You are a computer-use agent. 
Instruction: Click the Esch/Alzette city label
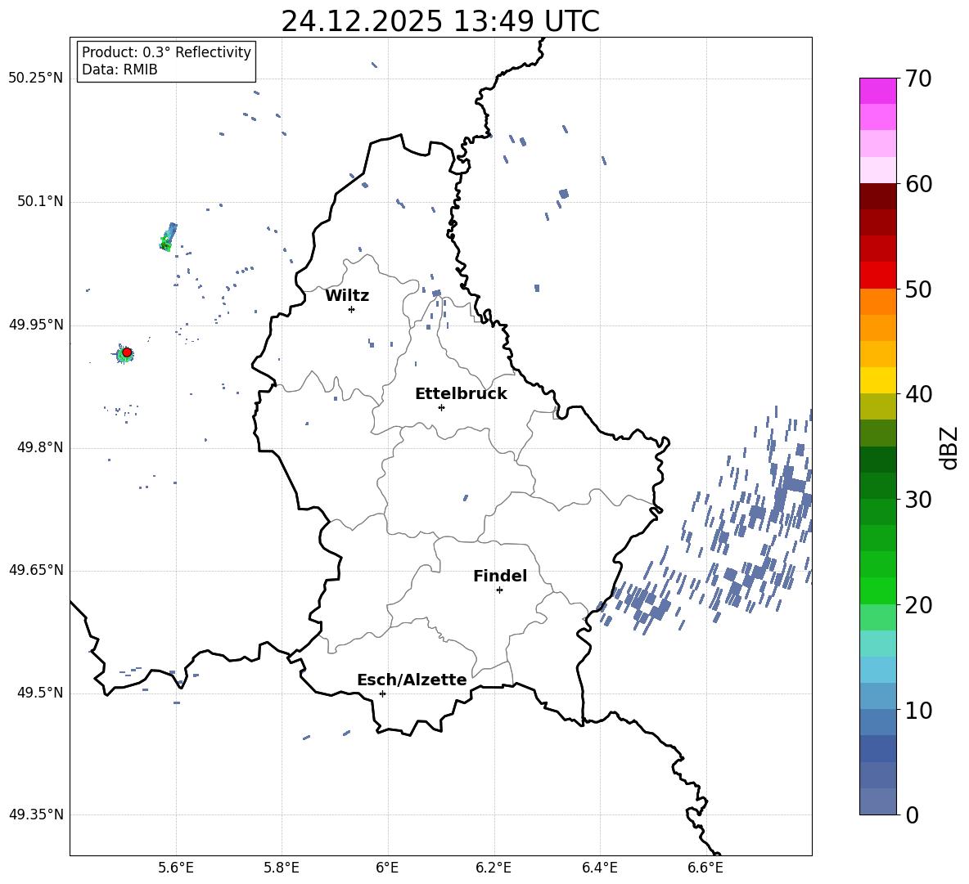point(412,680)
